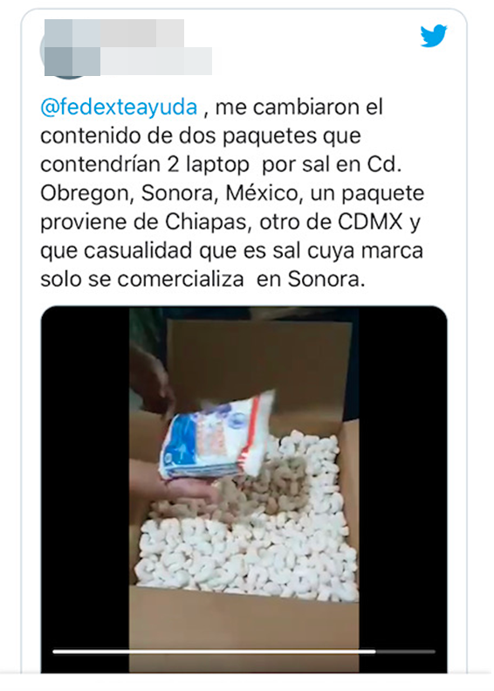
Task: Click the final line "solo se comercializa en Sonora."
Action: 202,280
